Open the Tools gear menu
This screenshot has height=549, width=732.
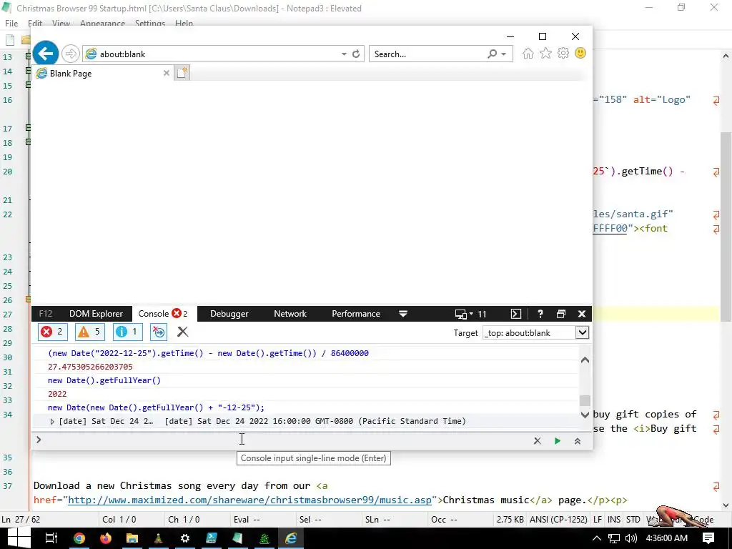point(563,53)
